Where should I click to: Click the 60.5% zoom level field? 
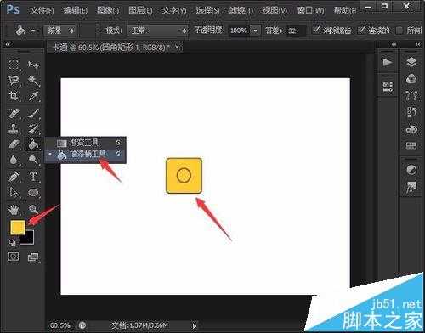tap(60, 325)
